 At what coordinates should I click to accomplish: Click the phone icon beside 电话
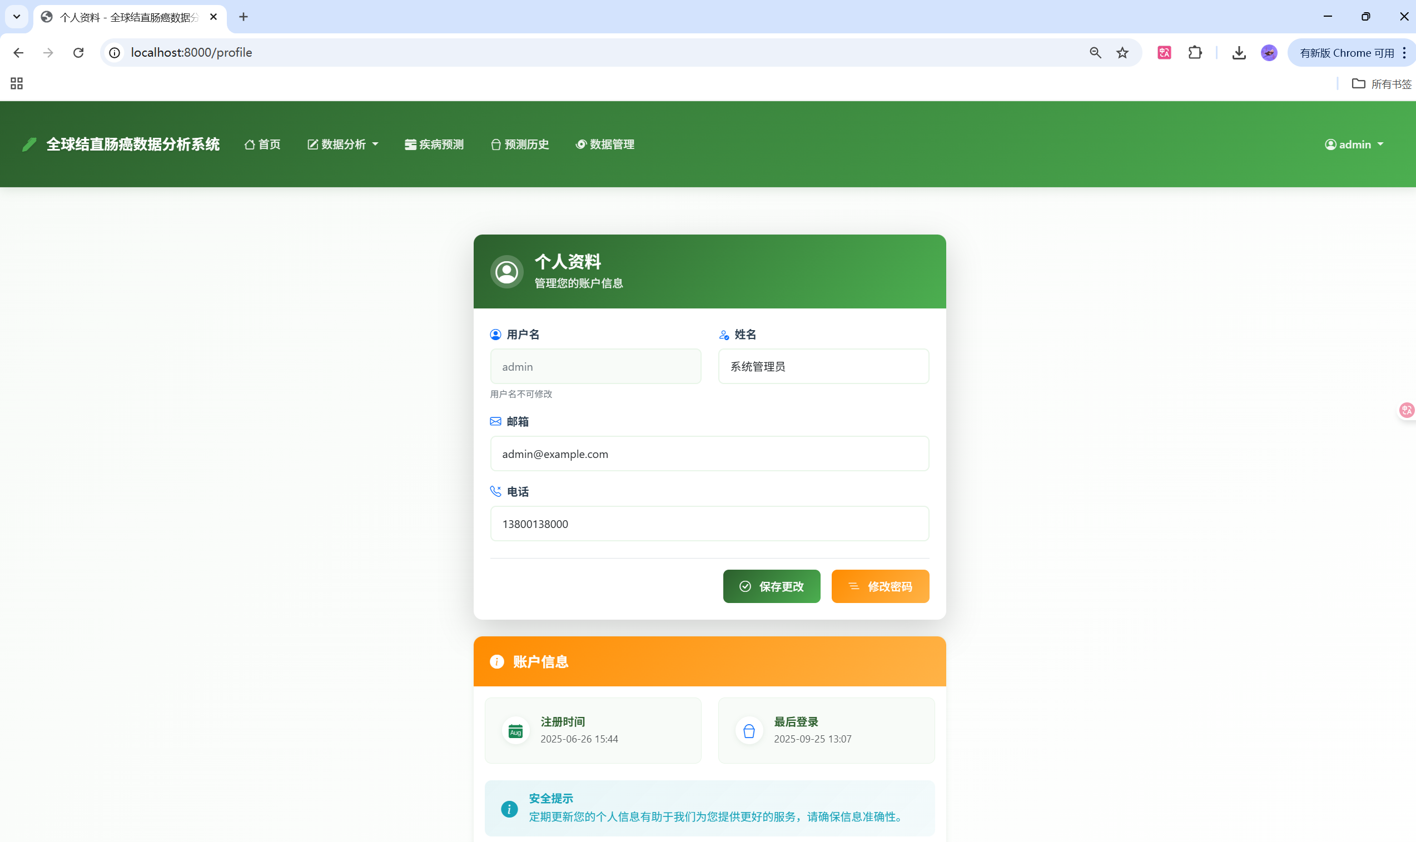coord(495,491)
